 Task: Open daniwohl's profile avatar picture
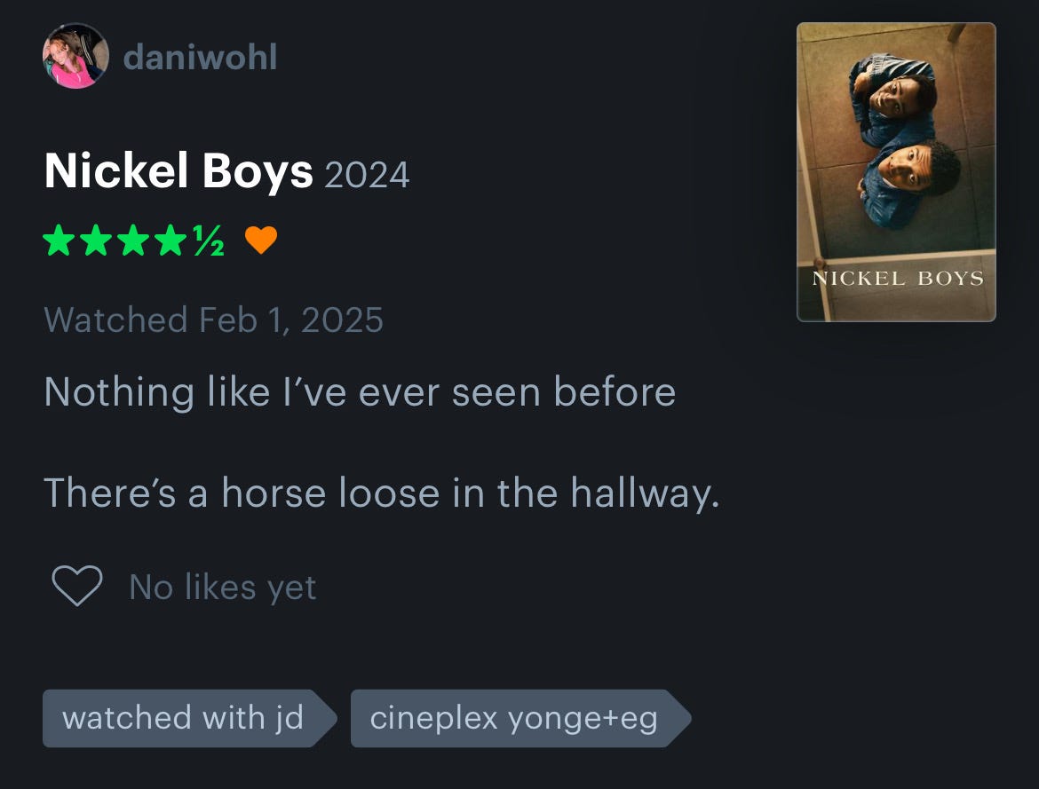click(x=75, y=56)
